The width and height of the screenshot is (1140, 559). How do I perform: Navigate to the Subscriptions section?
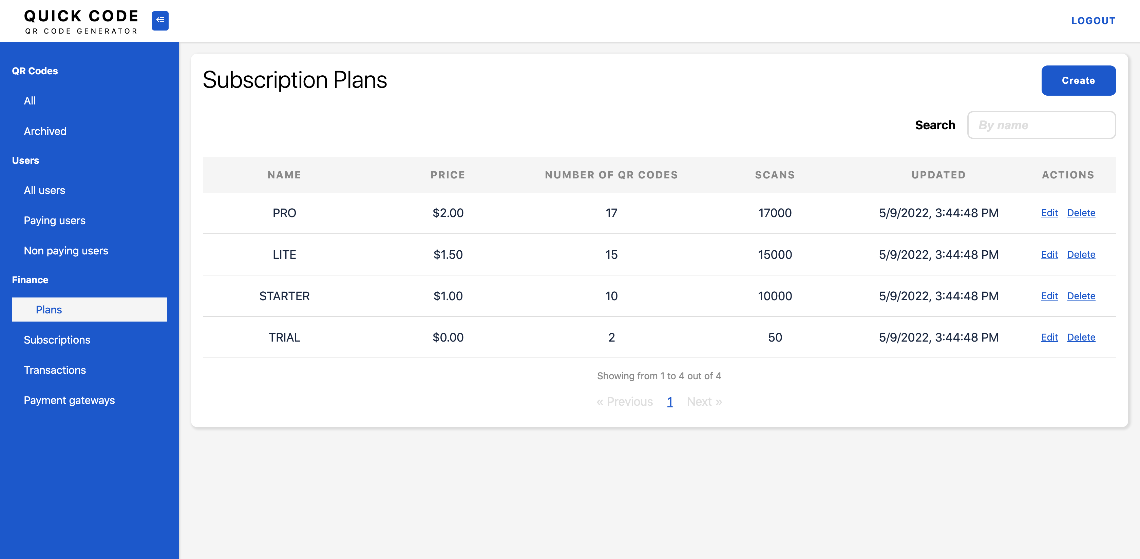57,340
